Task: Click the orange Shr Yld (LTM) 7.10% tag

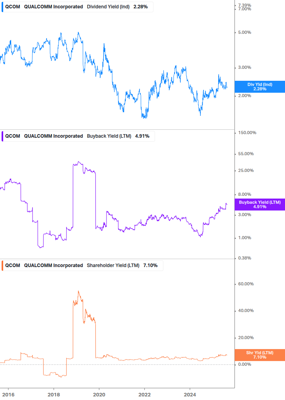Action: [260, 355]
